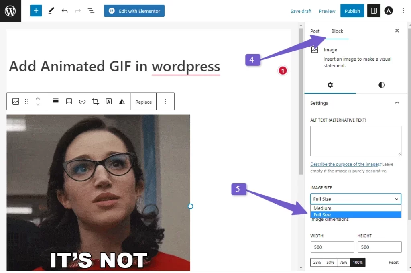Publish the post
The height and width of the screenshot is (273, 411).
352,11
